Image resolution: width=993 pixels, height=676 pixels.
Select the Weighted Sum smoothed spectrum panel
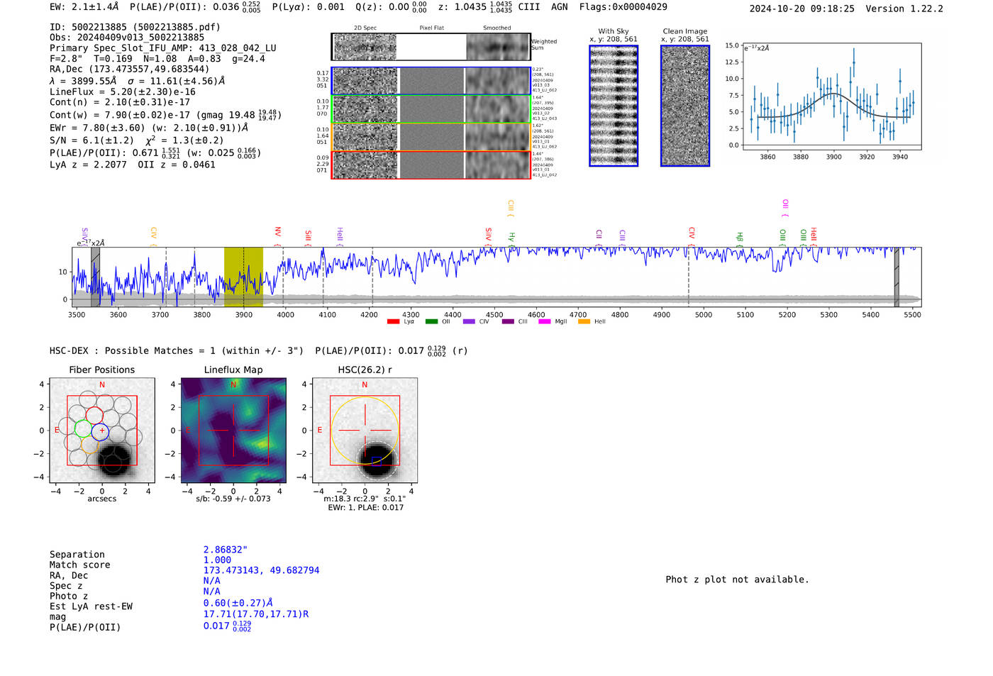click(x=498, y=47)
